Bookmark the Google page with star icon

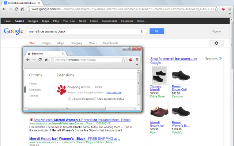[216, 9]
